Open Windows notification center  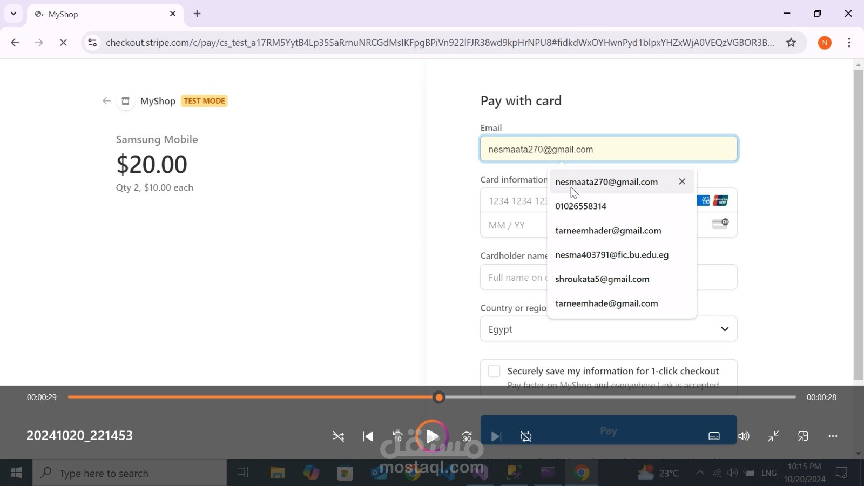pyautogui.click(x=841, y=473)
